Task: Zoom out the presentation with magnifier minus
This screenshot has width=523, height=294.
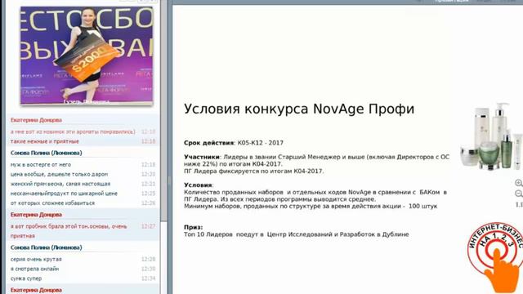Action: point(519,194)
